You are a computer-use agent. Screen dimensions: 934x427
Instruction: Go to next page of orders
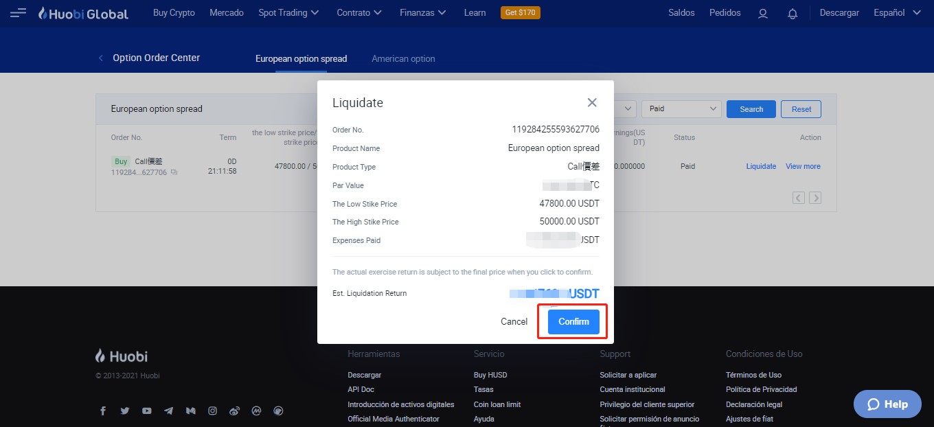point(815,198)
